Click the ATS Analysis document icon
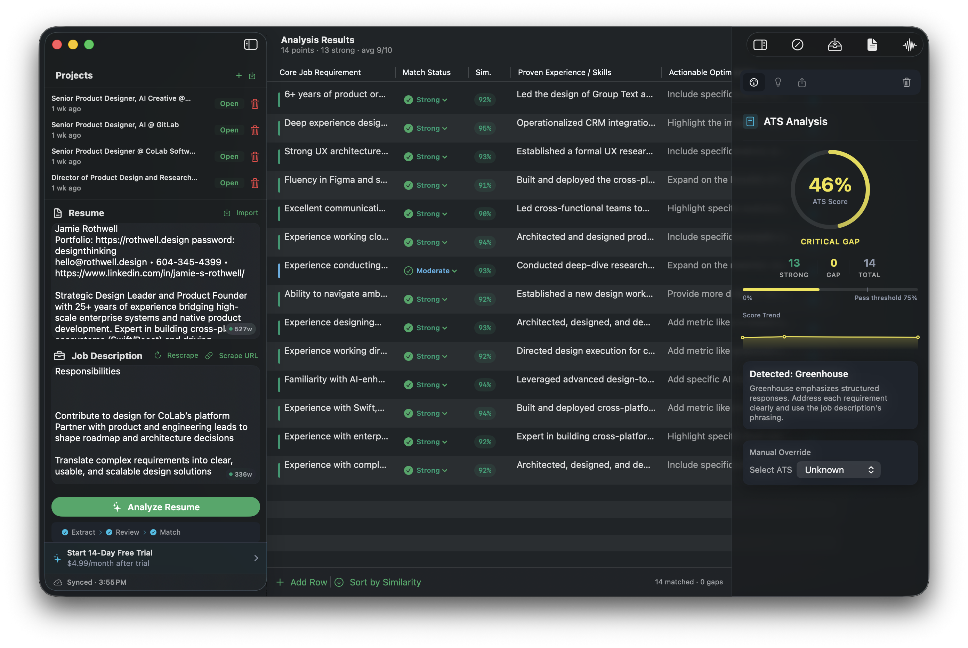This screenshot has height=648, width=968. (x=750, y=122)
